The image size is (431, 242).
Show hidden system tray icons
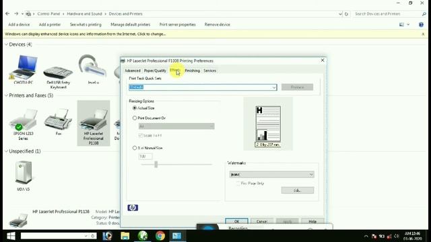[x=366, y=236]
